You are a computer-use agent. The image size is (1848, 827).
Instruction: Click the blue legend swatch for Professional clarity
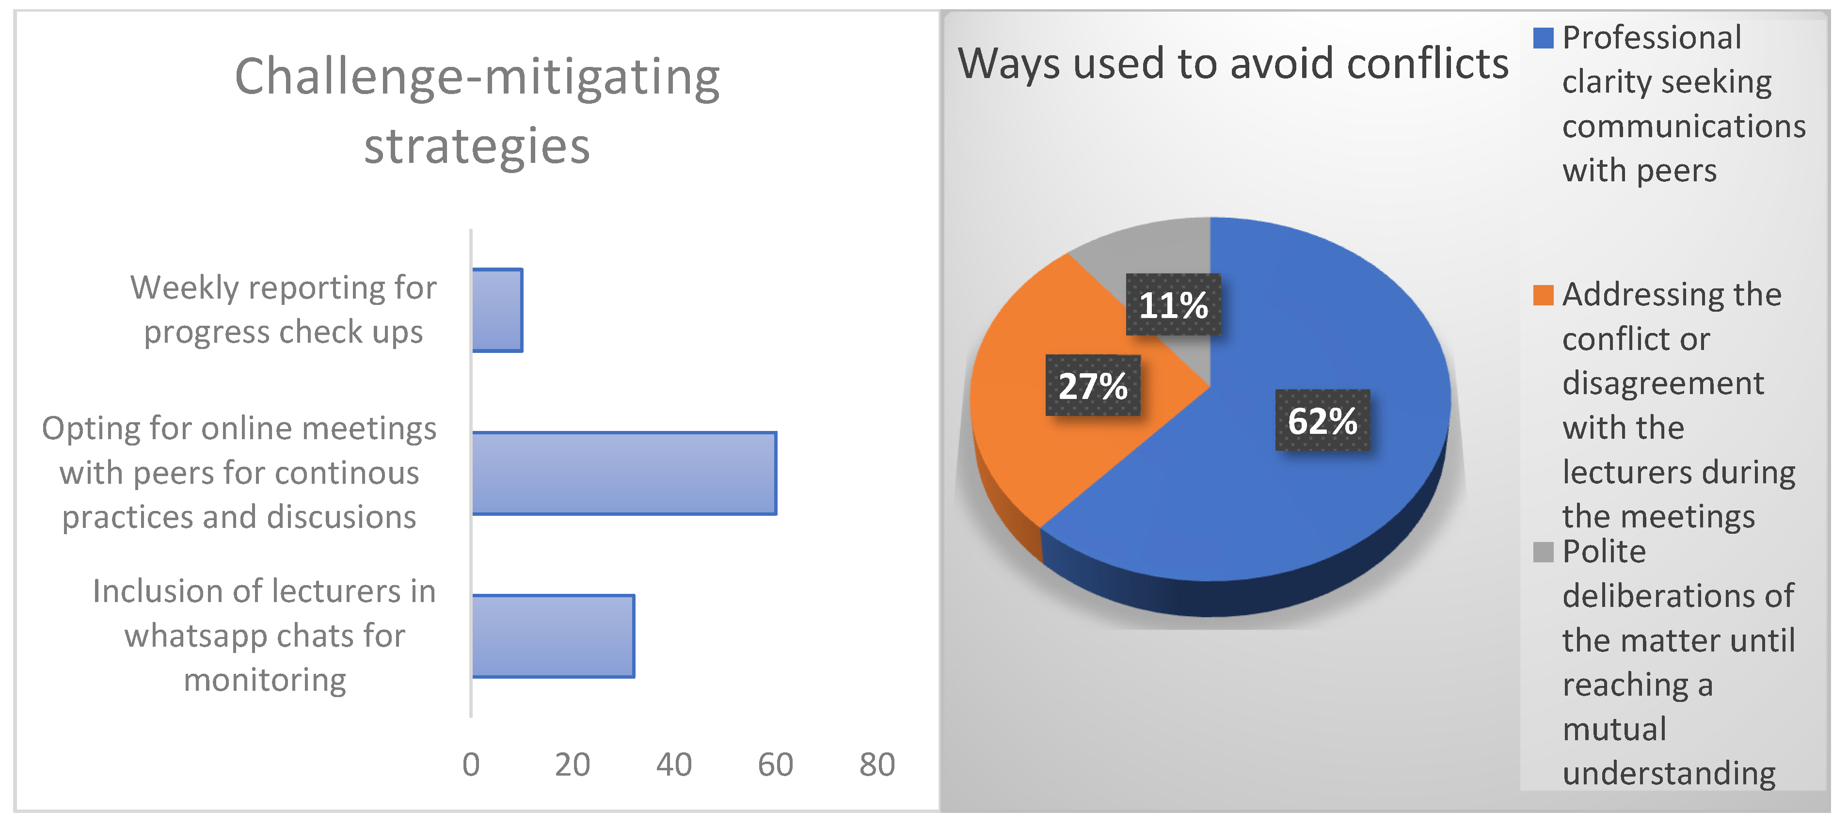(1543, 38)
